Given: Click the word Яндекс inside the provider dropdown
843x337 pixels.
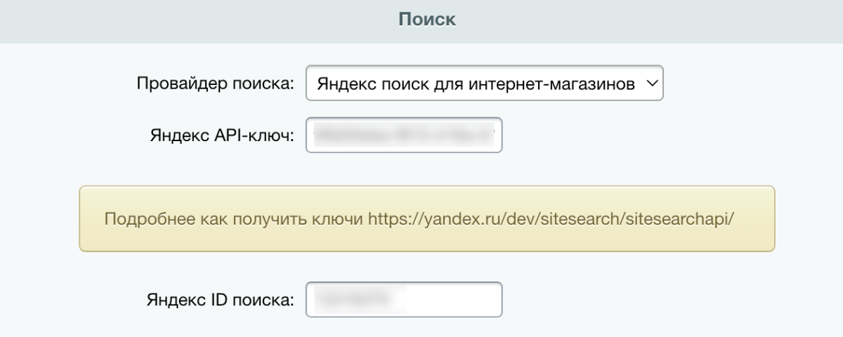Looking at the screenshot, I should [340, 84].
